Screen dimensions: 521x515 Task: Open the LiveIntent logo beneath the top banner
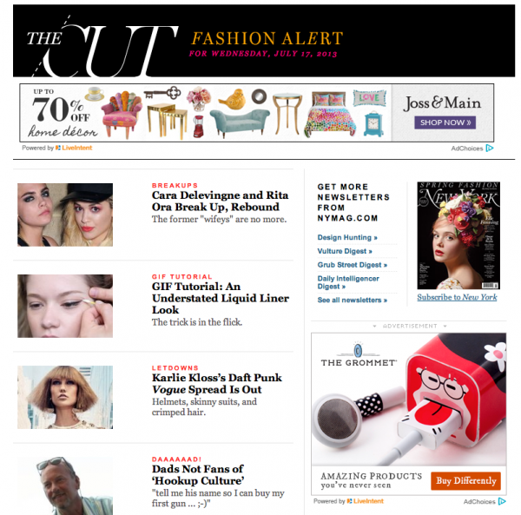pyautogui.click(x=74, y=148)
